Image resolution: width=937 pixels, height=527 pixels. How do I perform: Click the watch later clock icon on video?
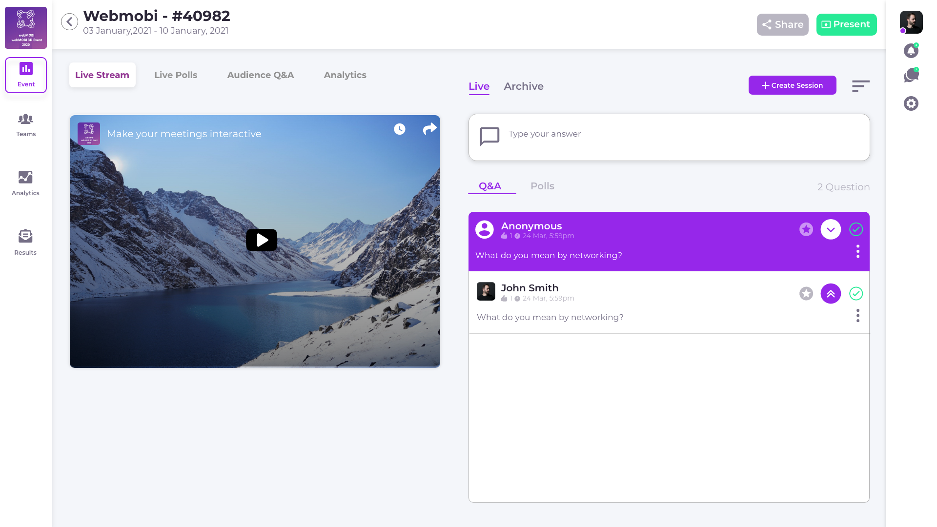click(400, 129)
